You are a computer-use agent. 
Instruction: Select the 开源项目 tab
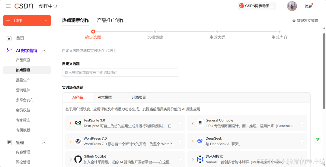click(x=139, y=97)
